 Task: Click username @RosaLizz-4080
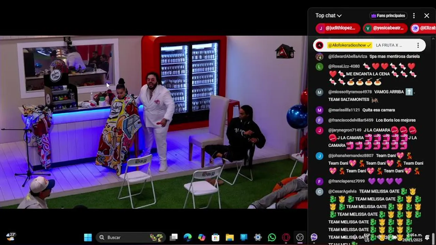point(344,66)
